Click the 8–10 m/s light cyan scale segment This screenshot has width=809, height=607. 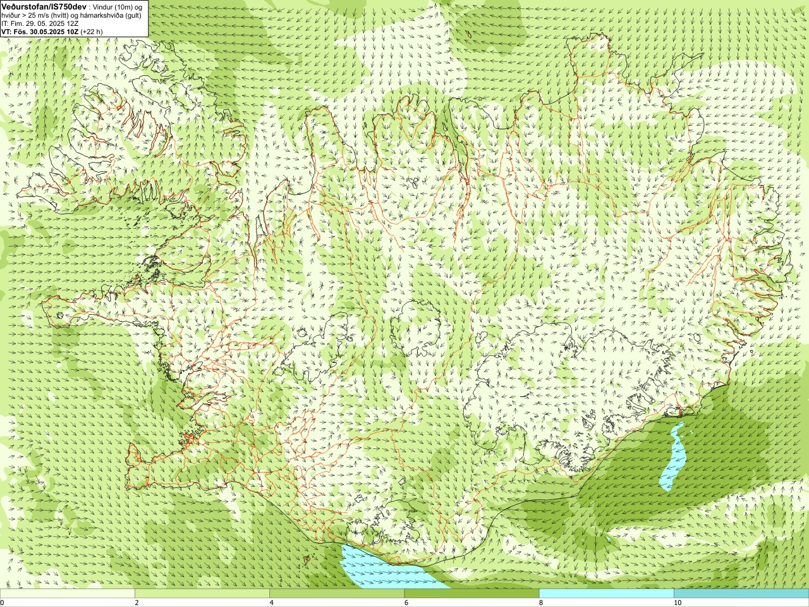tap(606, 594)
